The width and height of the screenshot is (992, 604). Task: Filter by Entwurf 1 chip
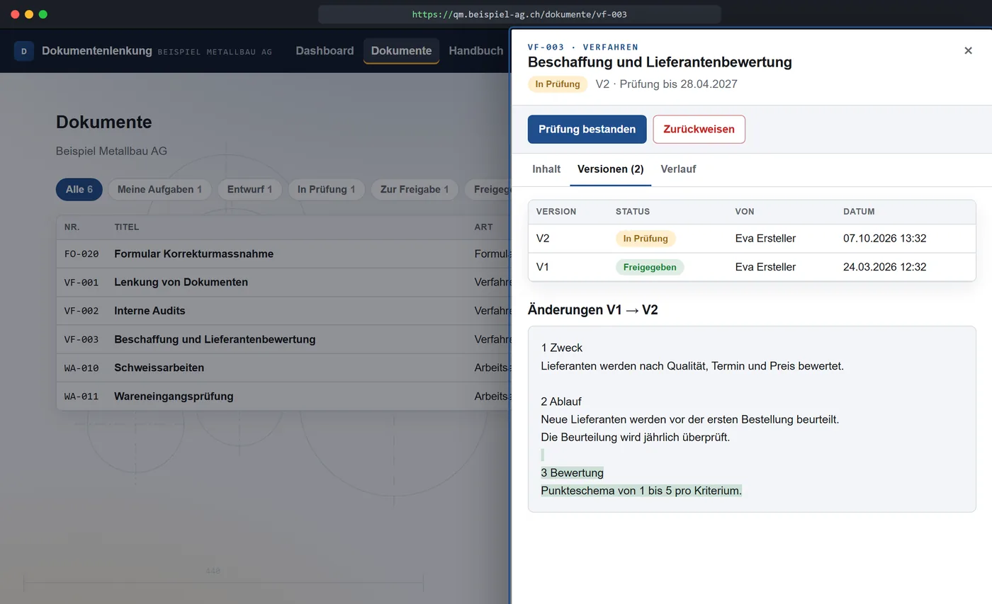pyautogui.click(x=249, y=190)
